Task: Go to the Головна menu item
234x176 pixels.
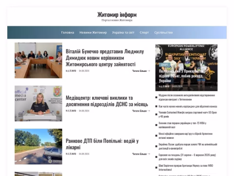Action: [68, 32]
